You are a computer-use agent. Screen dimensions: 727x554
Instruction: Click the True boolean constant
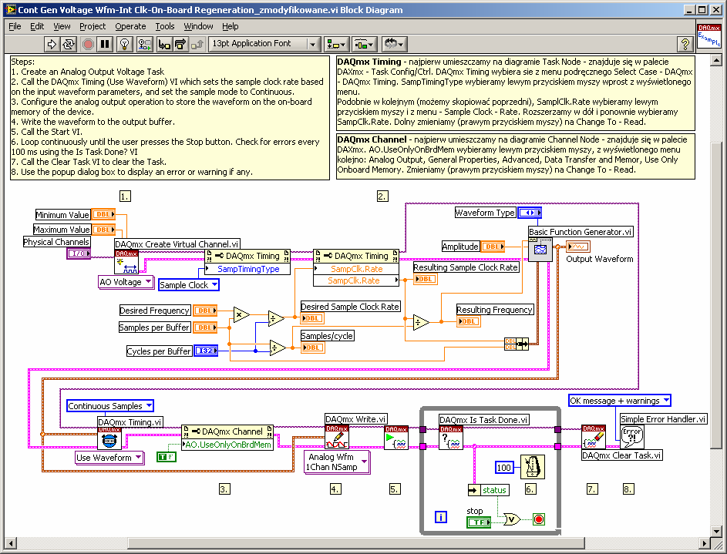tap(167, 457)
